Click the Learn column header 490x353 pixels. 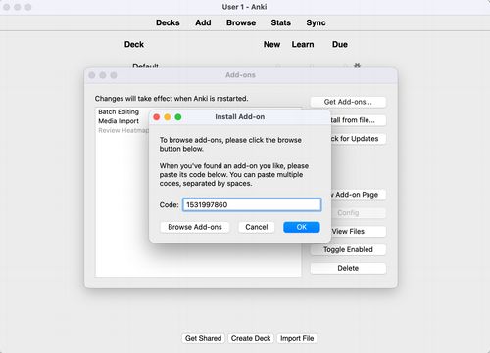pos(303,44)
